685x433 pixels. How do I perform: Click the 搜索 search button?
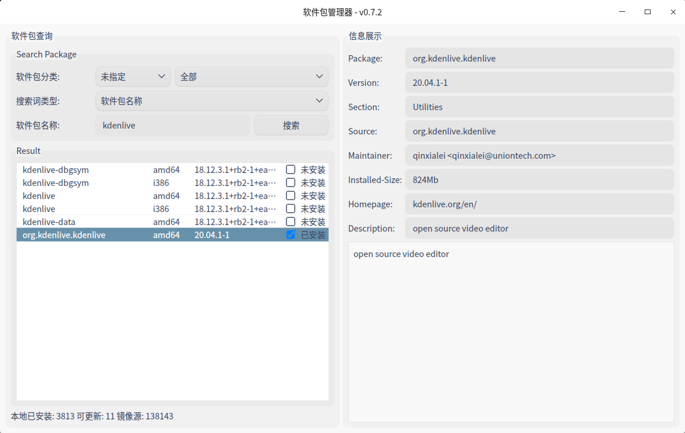[291, 125]
